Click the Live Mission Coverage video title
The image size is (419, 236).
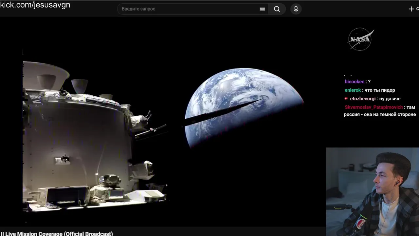click(x=57, y=234)
